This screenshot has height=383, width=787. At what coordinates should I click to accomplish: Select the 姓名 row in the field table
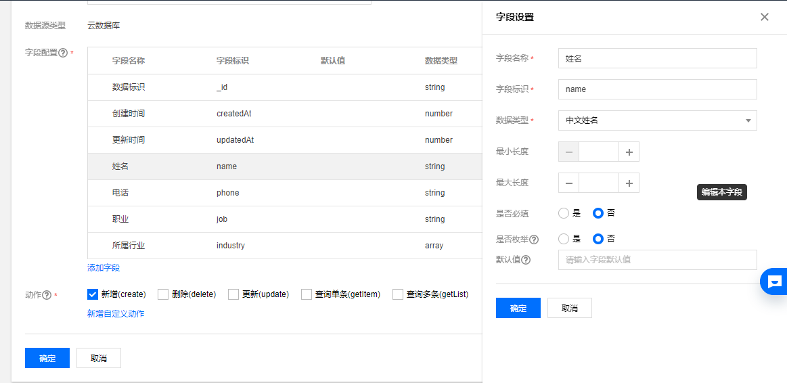click(x=285, y=166)
